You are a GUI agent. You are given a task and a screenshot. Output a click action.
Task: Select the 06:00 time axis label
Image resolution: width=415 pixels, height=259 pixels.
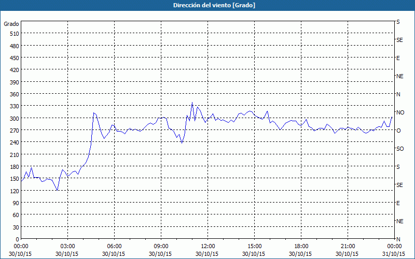(114, 247)
